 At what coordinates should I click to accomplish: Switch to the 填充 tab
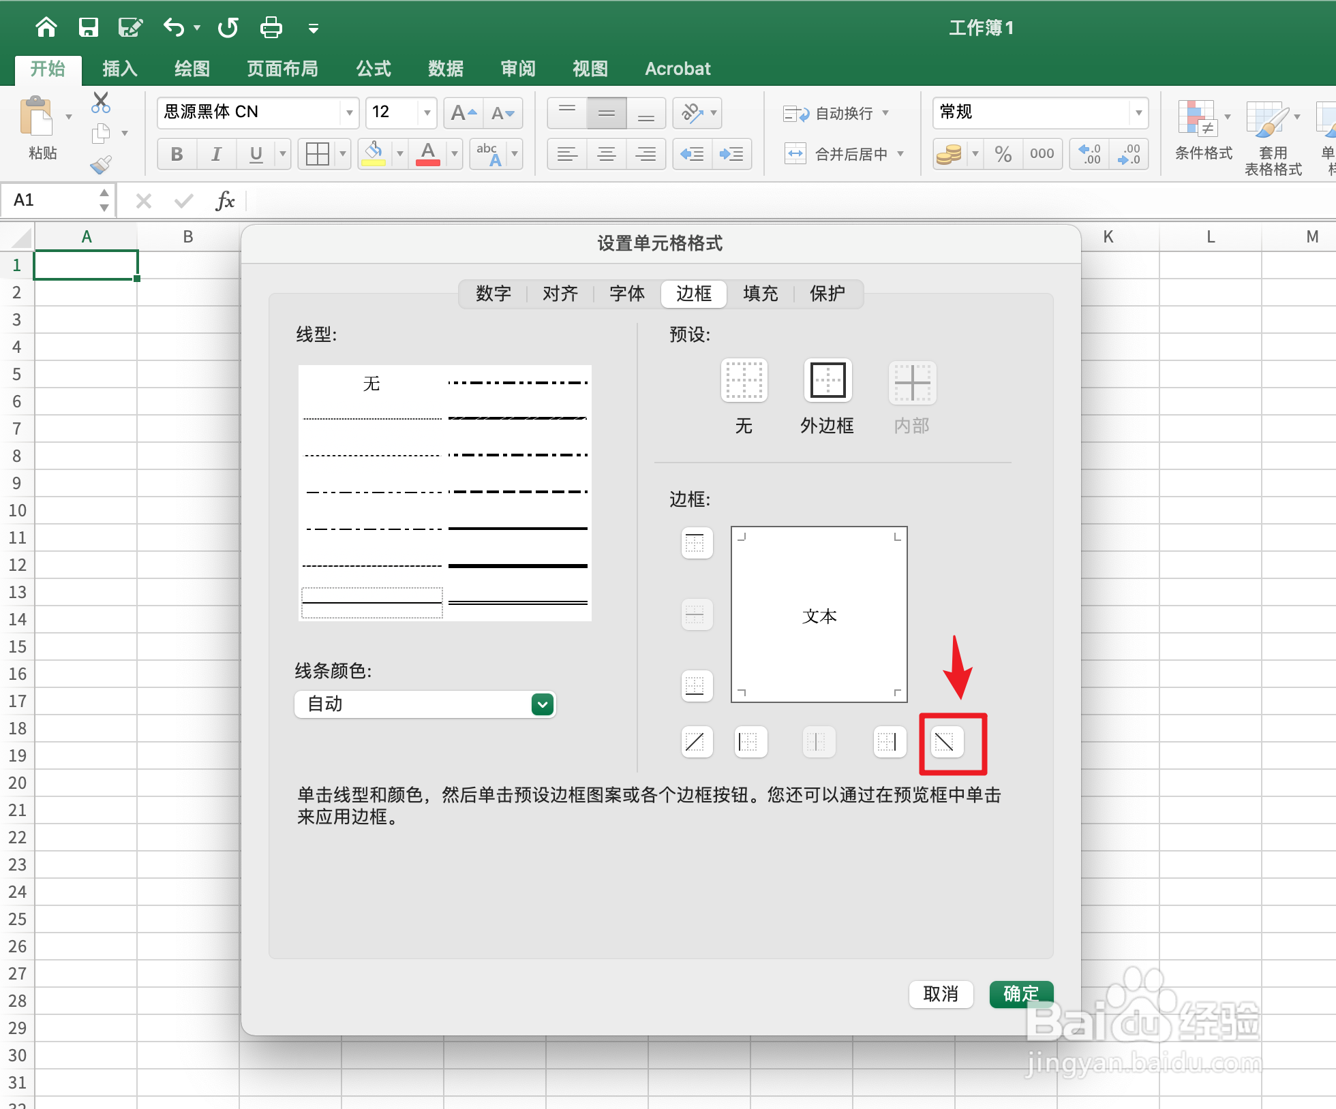pos(760,294)
